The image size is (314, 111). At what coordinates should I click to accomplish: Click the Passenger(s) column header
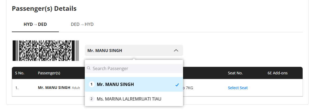click(x=49, y=73)
